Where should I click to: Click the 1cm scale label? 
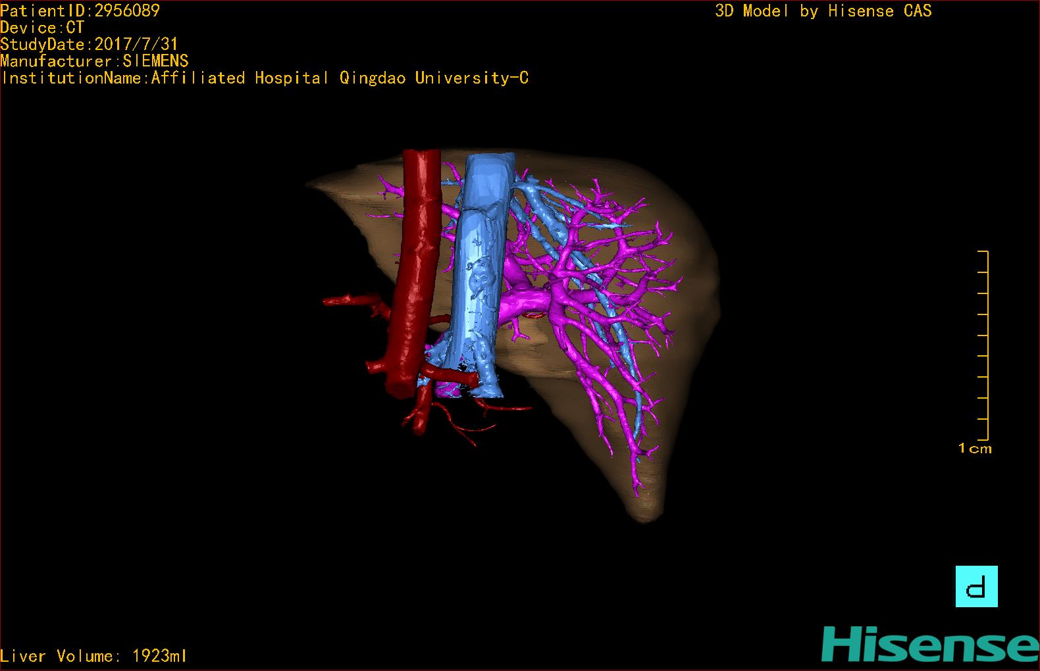tap(975, 449)
